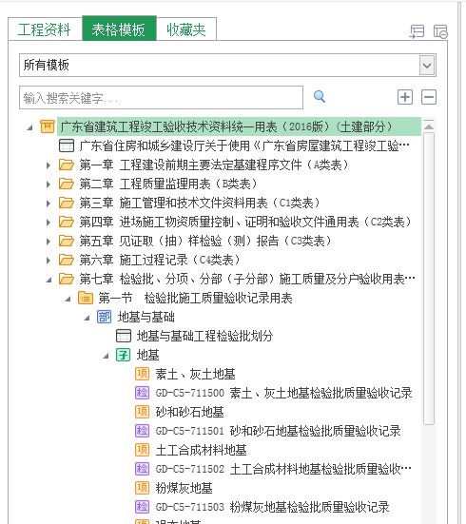Click table icon of 地基与基础工程检验批划分
This screenshot has height=524, width=466.
coord(124,336)
